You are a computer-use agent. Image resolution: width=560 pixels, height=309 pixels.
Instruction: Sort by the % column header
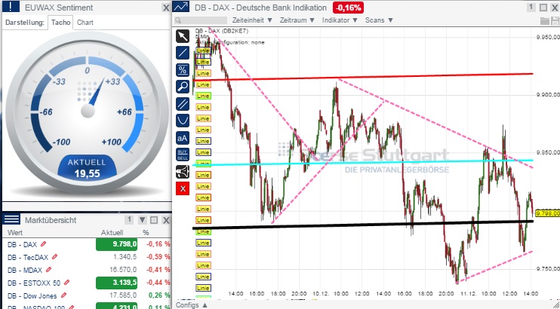click(x=146, y=233)
